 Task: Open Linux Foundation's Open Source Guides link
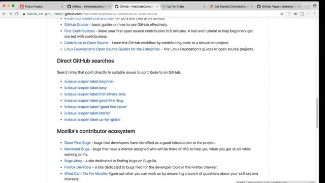tap(112, 49)
